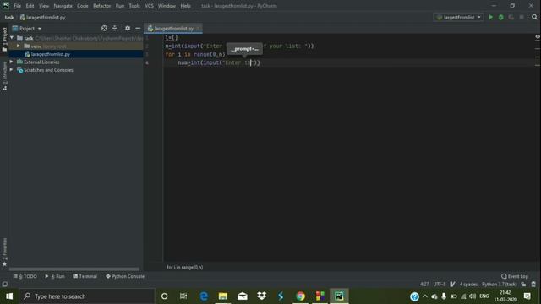This screenshot has height=304, width=541.
Task: Open the Python 3.7 interpreter selector
Action: tap(500, 285)
